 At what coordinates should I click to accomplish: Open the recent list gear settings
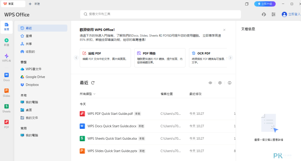point(220,83)
